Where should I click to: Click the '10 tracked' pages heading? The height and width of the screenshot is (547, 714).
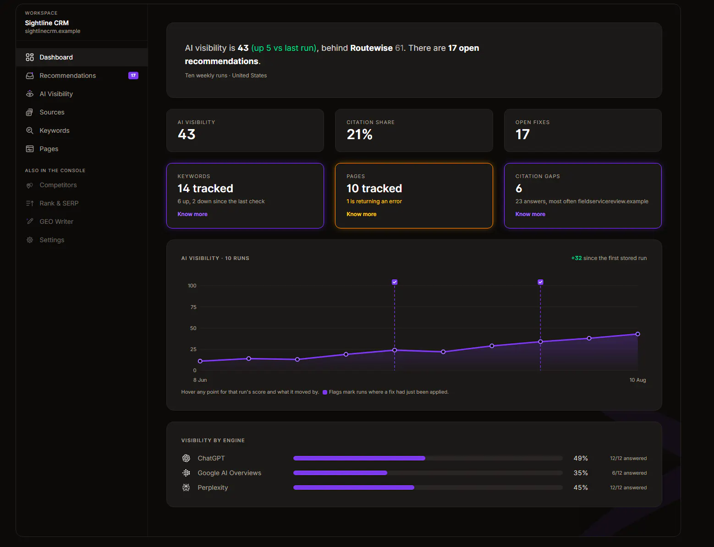pyautogui.click(x=374, y=189)
